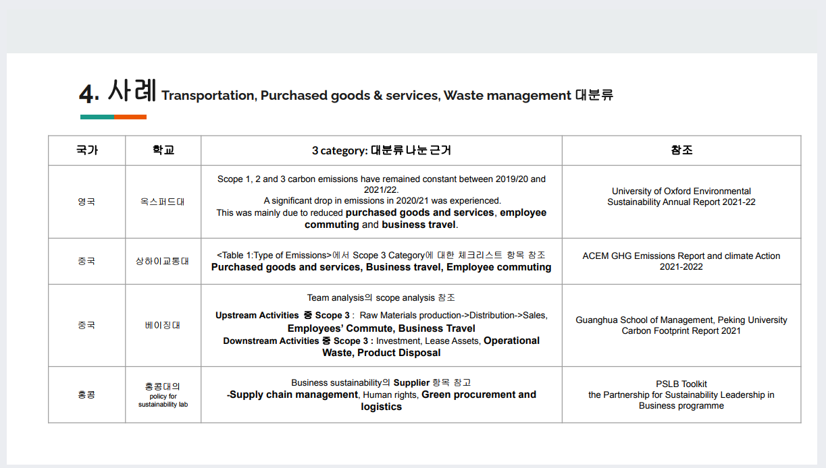Click the 'PSLB Toolkit' reference text

tap(681, 384)
